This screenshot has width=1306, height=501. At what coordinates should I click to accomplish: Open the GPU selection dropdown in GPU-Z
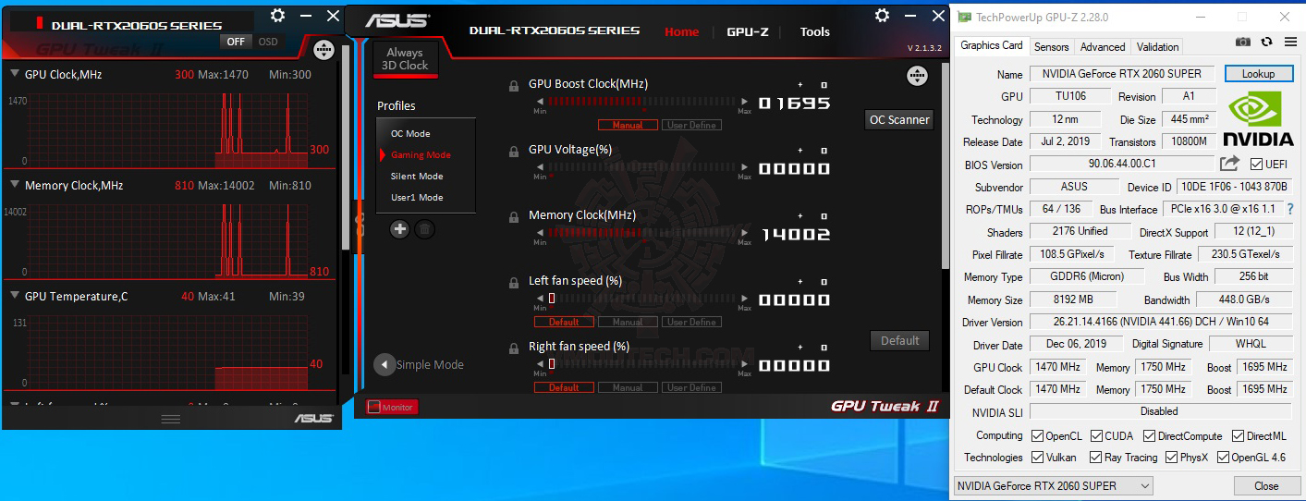click(x=1054, y=485)
